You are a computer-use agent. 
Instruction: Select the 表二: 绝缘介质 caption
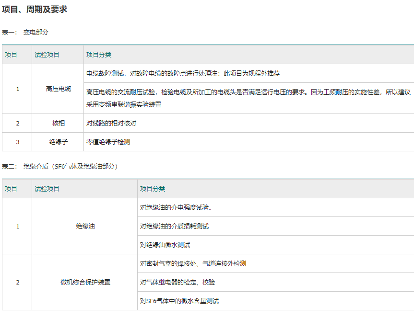click(60, 167)
